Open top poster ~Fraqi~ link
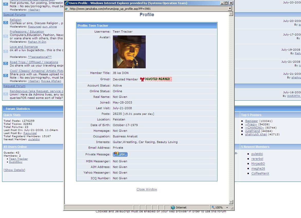The image size is (301, 218). point(251,124)
